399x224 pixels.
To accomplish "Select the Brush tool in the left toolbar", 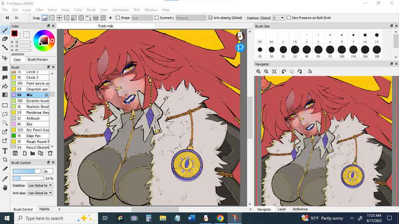I will [5, 30].
